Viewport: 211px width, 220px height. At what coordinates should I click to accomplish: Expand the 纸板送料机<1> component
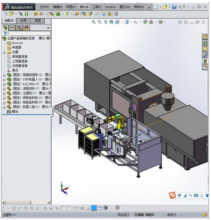(4, 98)
